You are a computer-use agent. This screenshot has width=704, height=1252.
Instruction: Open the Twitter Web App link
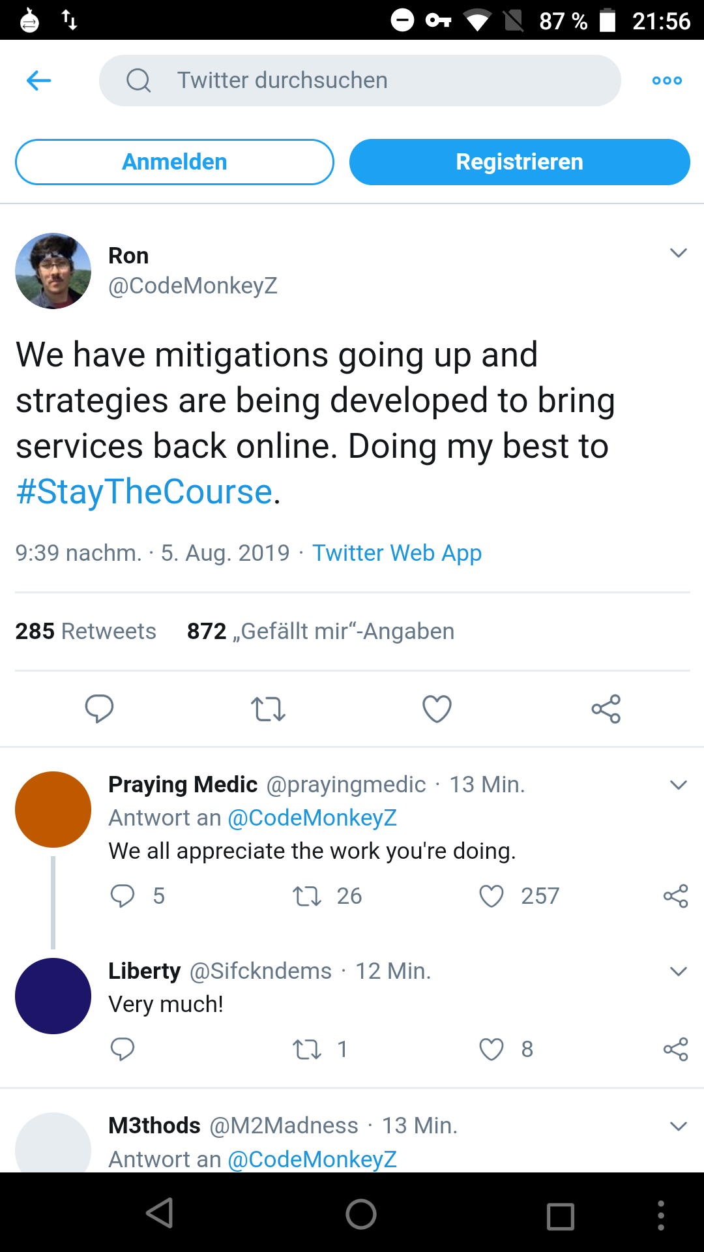coord(396,553)
